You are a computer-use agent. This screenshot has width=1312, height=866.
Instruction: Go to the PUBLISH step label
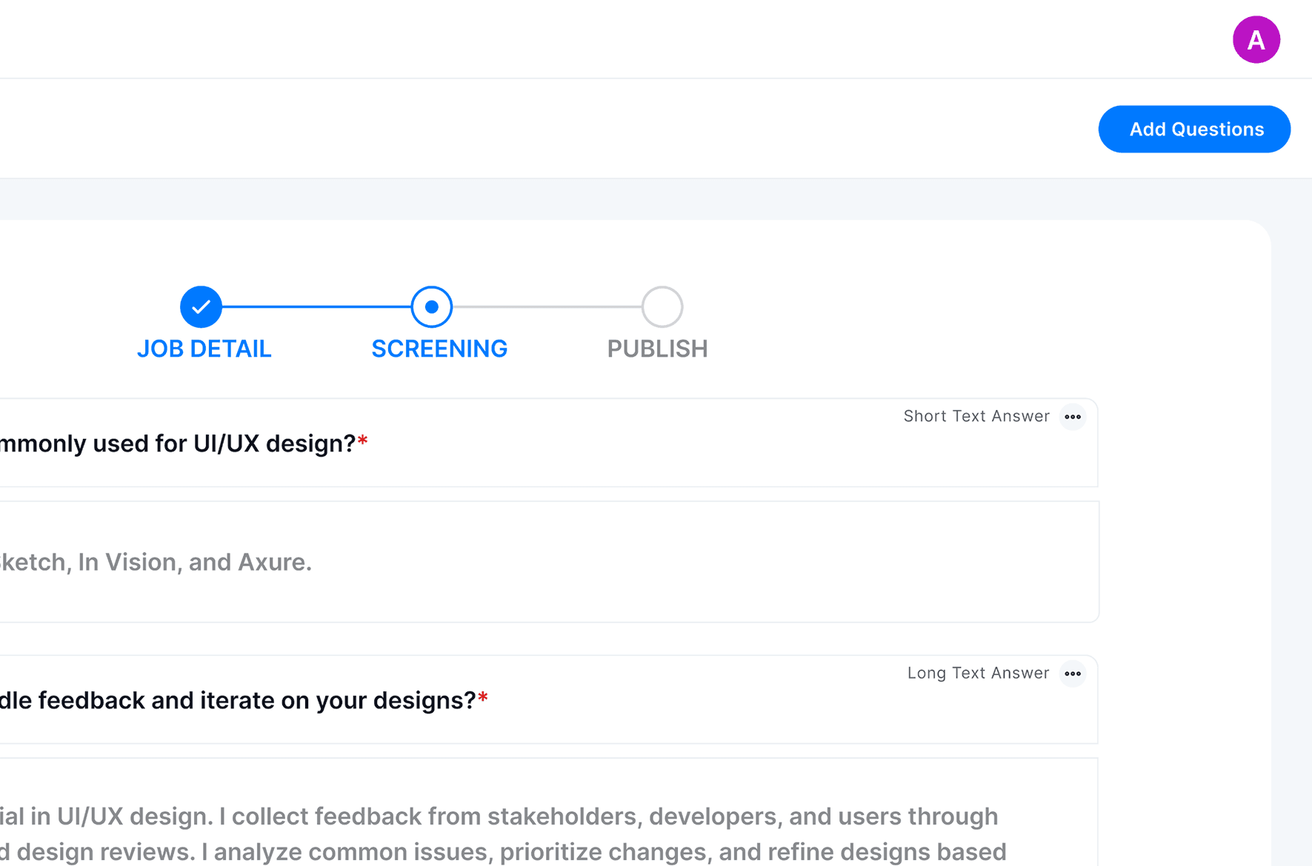pyautogui.click(x=657, y=349)
